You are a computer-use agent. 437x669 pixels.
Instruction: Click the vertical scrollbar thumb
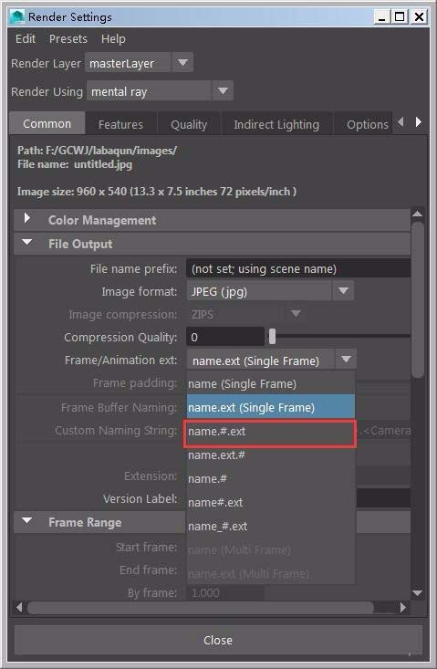click(418, 298)
